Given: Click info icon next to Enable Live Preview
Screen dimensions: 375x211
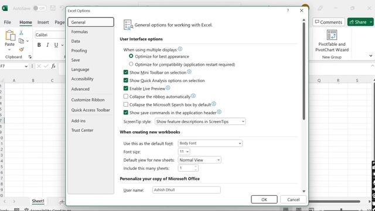Looking at the screenshot, I should click(x=168, y=88).
